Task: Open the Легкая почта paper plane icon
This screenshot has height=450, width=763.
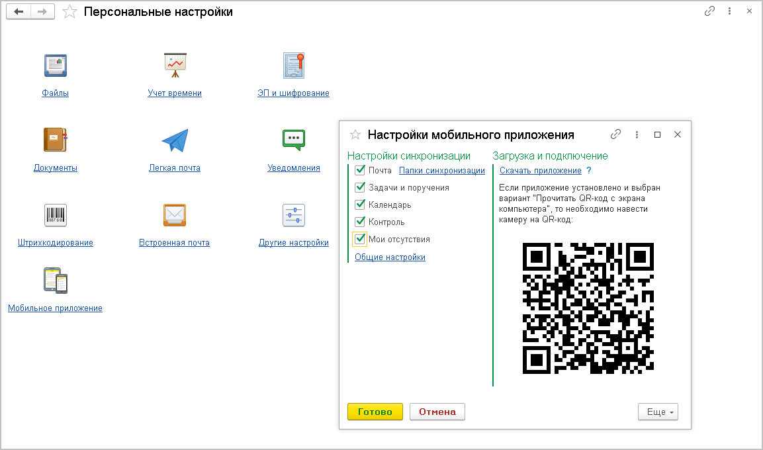Action: 175,140
